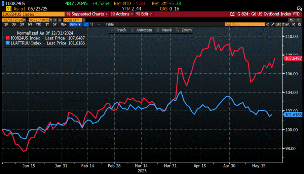
Task: Click the 110.00 y-axis label
Action: 292,36
